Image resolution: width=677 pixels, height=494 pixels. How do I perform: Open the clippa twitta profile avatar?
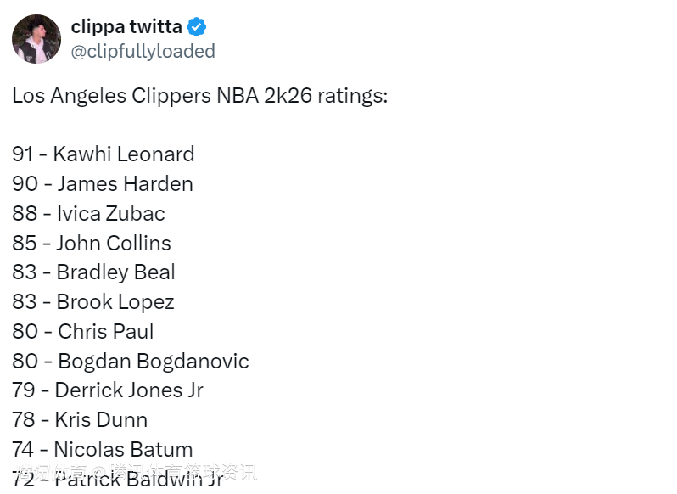click(36, 39)
